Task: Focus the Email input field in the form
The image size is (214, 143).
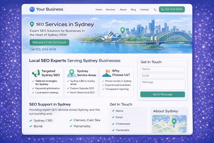Action: click(x=163, y=76)
